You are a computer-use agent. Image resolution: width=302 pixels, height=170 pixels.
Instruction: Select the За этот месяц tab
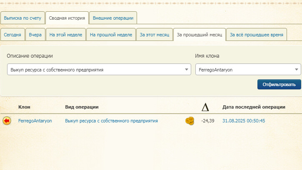tap(154, 35)
